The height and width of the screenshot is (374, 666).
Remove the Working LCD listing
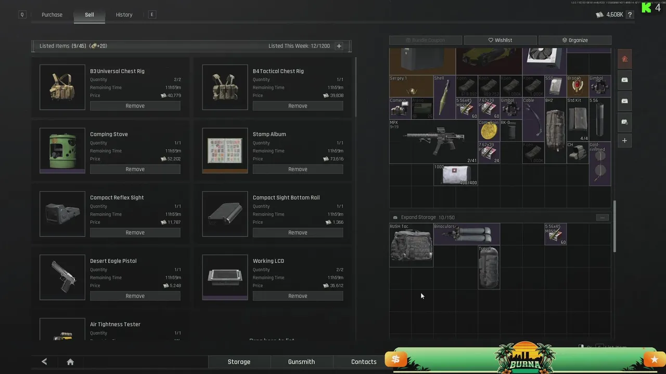point(298,296)
